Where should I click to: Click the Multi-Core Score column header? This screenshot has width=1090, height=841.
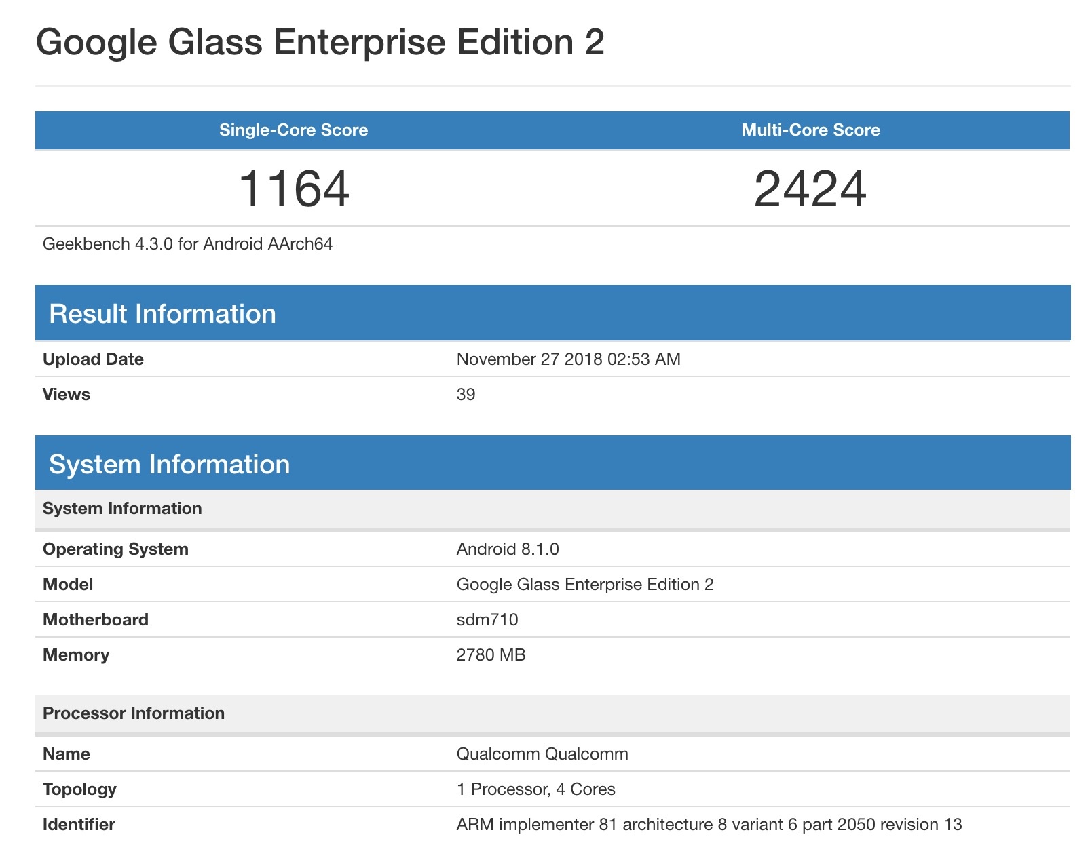click(x=810, y=130)
